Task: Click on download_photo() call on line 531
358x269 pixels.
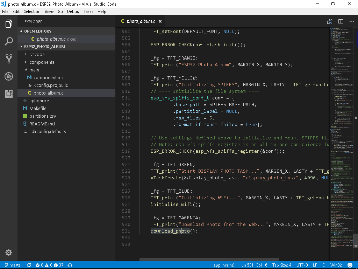Action: pos(174,231)
